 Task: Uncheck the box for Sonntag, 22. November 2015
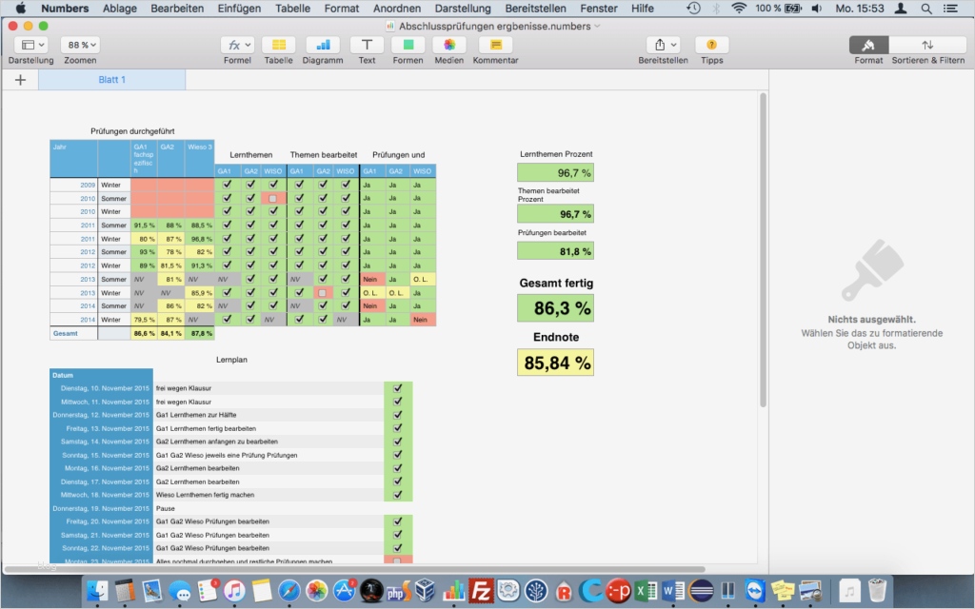398,549
